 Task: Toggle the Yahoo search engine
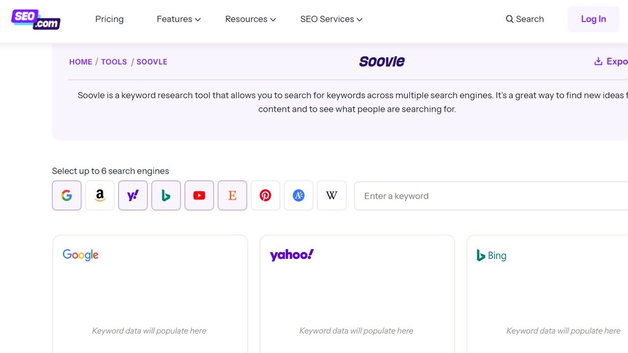coord(133,195)
